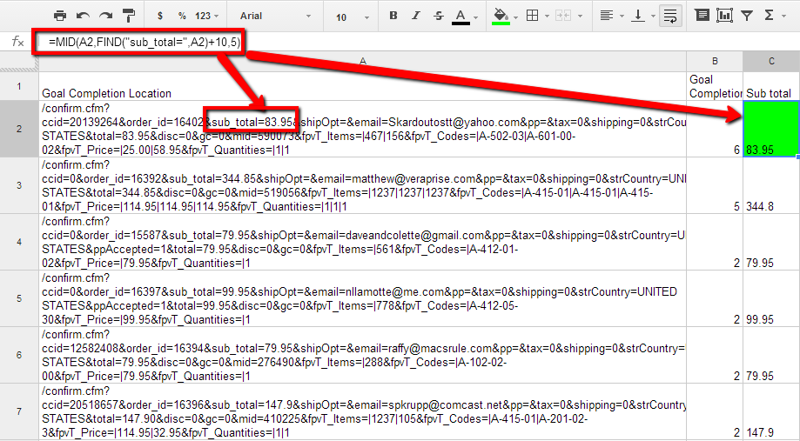Screen dimensions: 800x441
Task: Toggle strikethrough formatting
Action: point(437,16)
